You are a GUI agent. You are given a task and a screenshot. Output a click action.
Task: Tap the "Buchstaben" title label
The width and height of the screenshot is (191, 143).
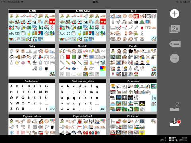pos(32,81)
